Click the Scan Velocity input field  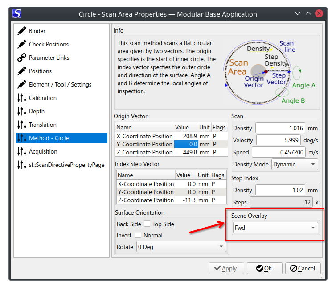tap(279, 140)
